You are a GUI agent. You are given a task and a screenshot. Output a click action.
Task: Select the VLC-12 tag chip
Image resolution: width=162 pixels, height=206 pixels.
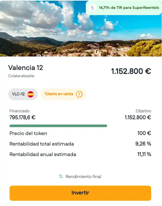coord(23,94)
